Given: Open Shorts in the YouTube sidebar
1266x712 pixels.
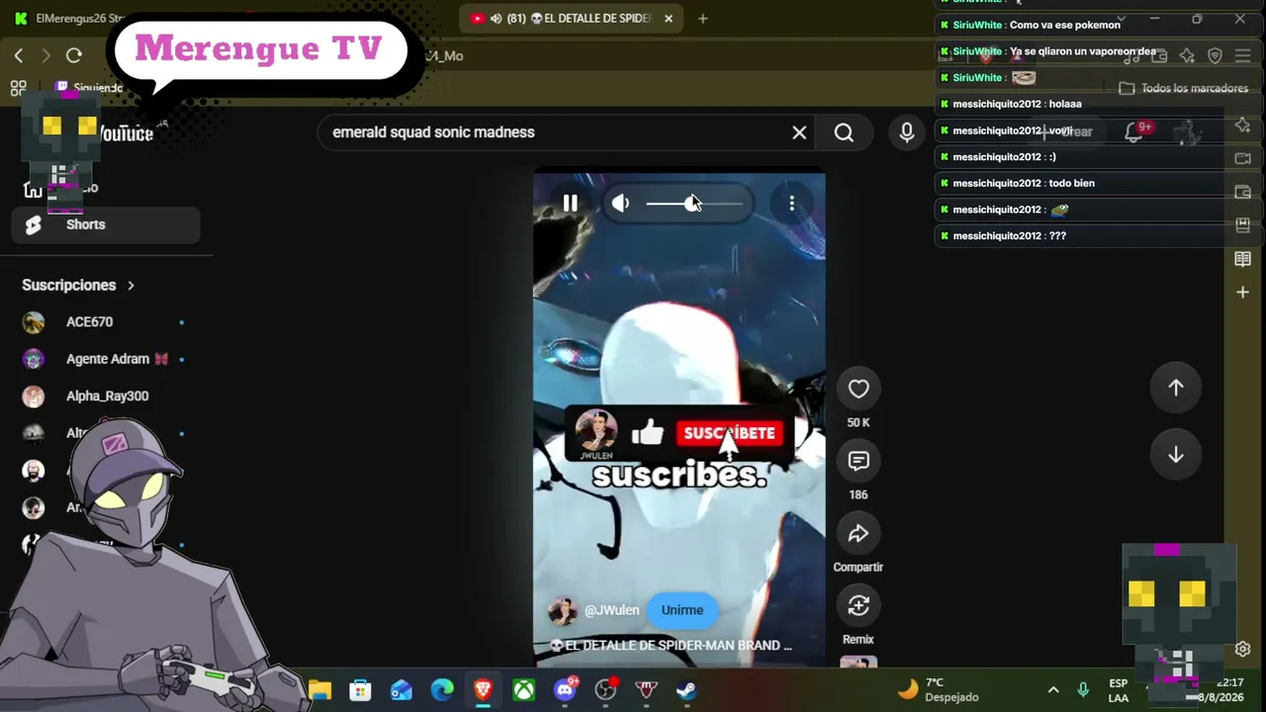Looking at the screenshot, I should click(106, 224).
